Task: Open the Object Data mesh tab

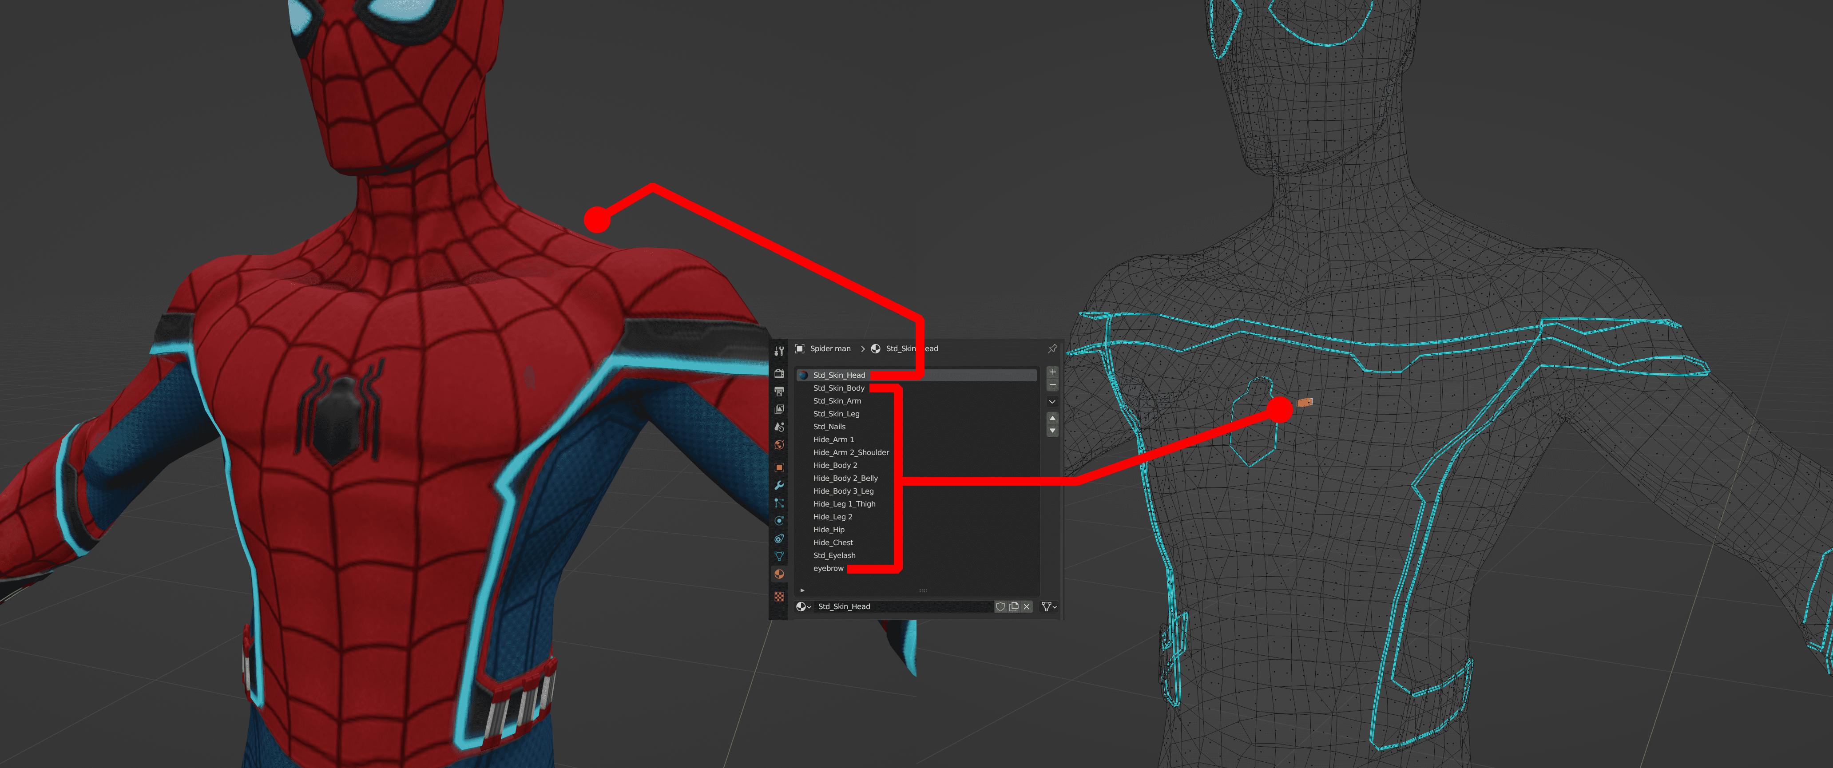Action: 779,556
